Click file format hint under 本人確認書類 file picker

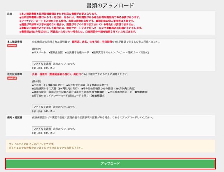coord(43,68)
